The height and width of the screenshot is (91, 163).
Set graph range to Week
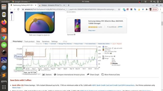point(113,60)
